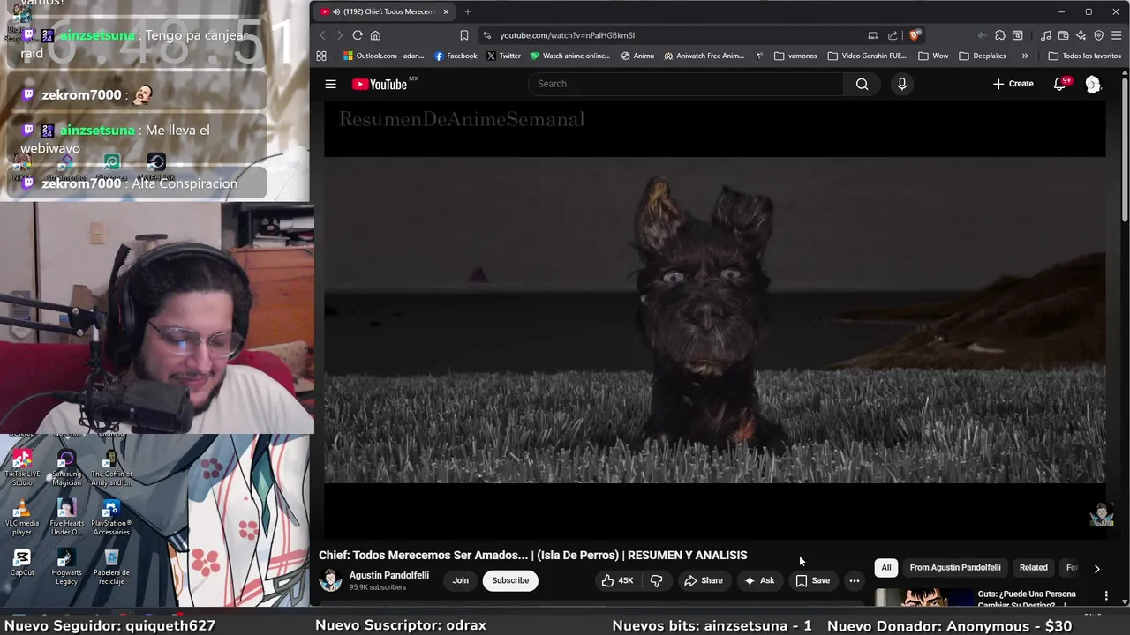Viewport: 1130px width, 635px height.
Task: Open the vamonos bookmarks folder
Action: point(795,56)
